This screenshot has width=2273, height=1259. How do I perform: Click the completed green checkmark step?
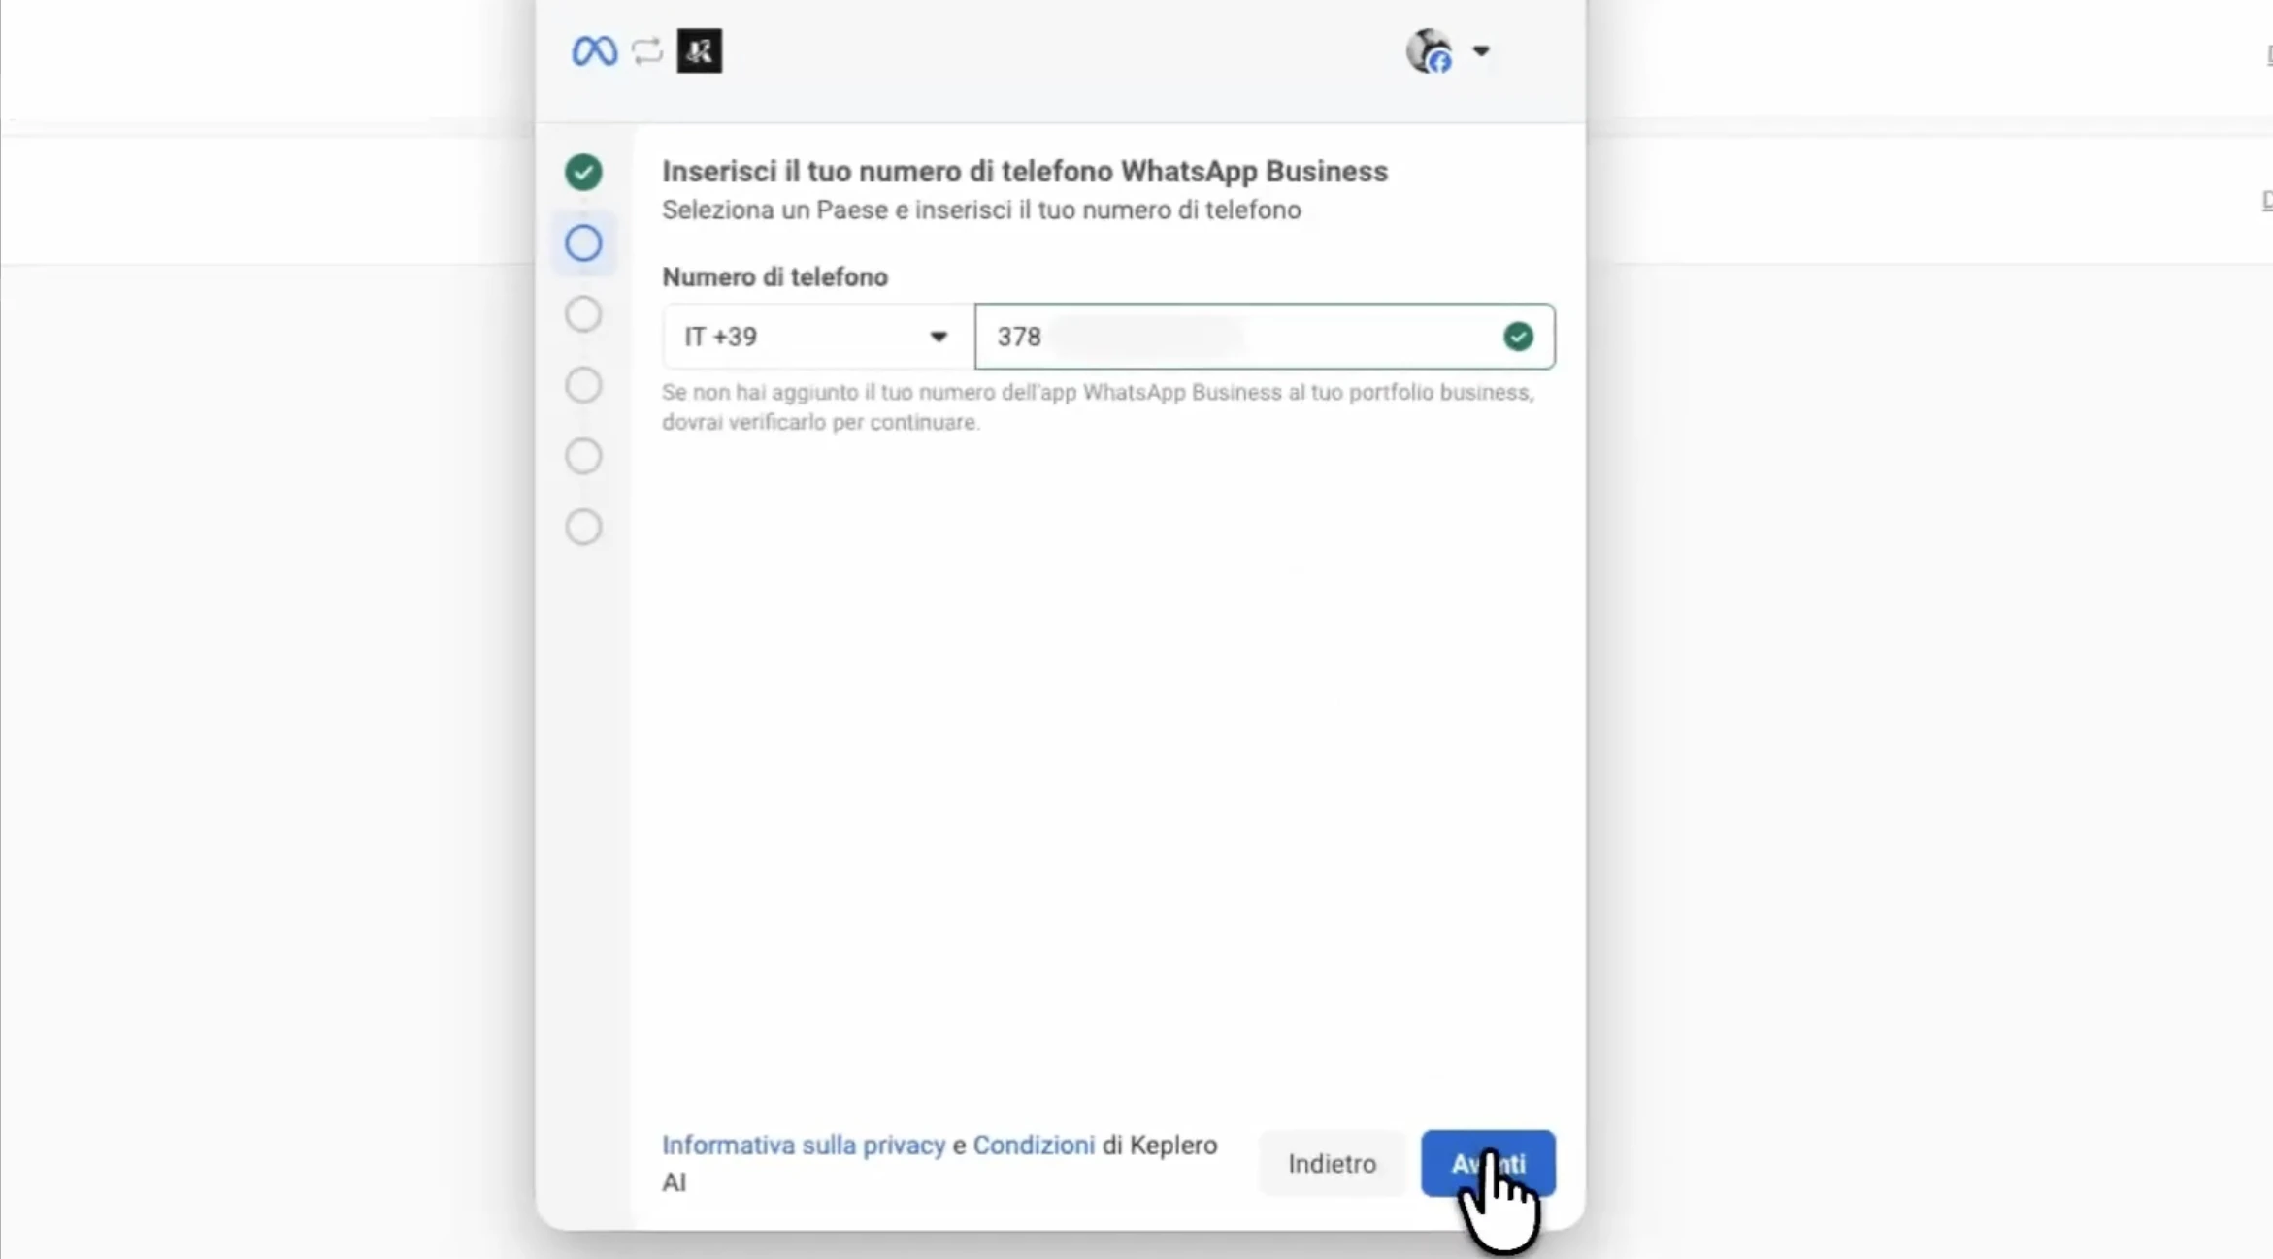(x=583, y=172)
